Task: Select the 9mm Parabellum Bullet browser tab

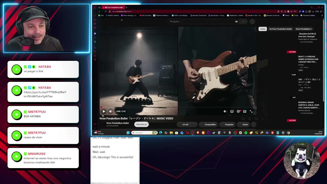Action: [x=114, y=7]
